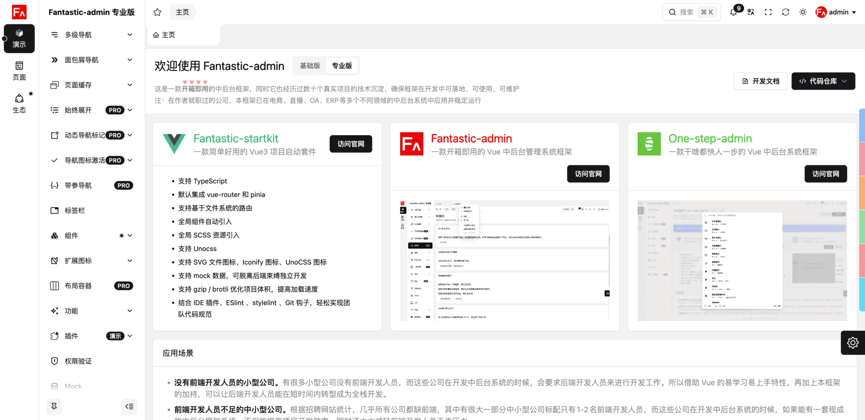
Task: Select the 专业版 edition option
Action: pos(342,66)
